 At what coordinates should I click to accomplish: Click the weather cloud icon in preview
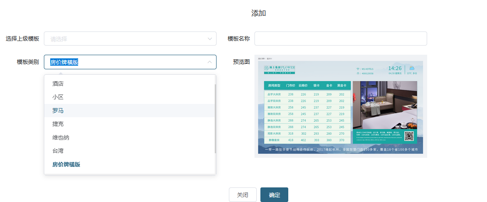pyautogui.click(x=412, y=68)
